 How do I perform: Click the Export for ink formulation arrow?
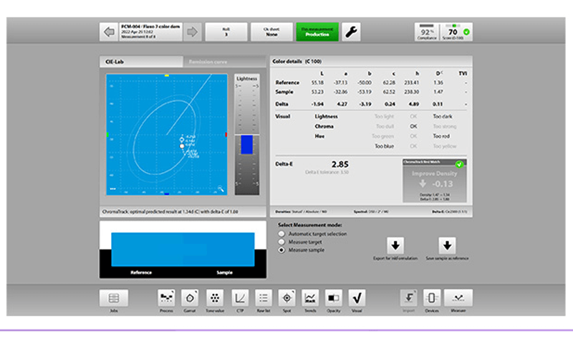(x=395, y=246)
